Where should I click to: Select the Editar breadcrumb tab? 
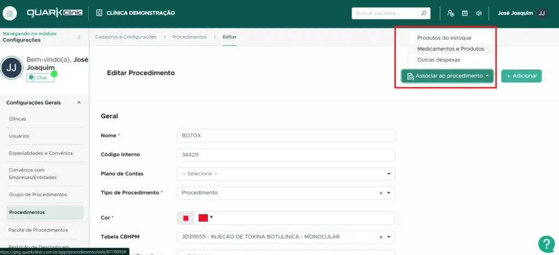tap(229, 37)
